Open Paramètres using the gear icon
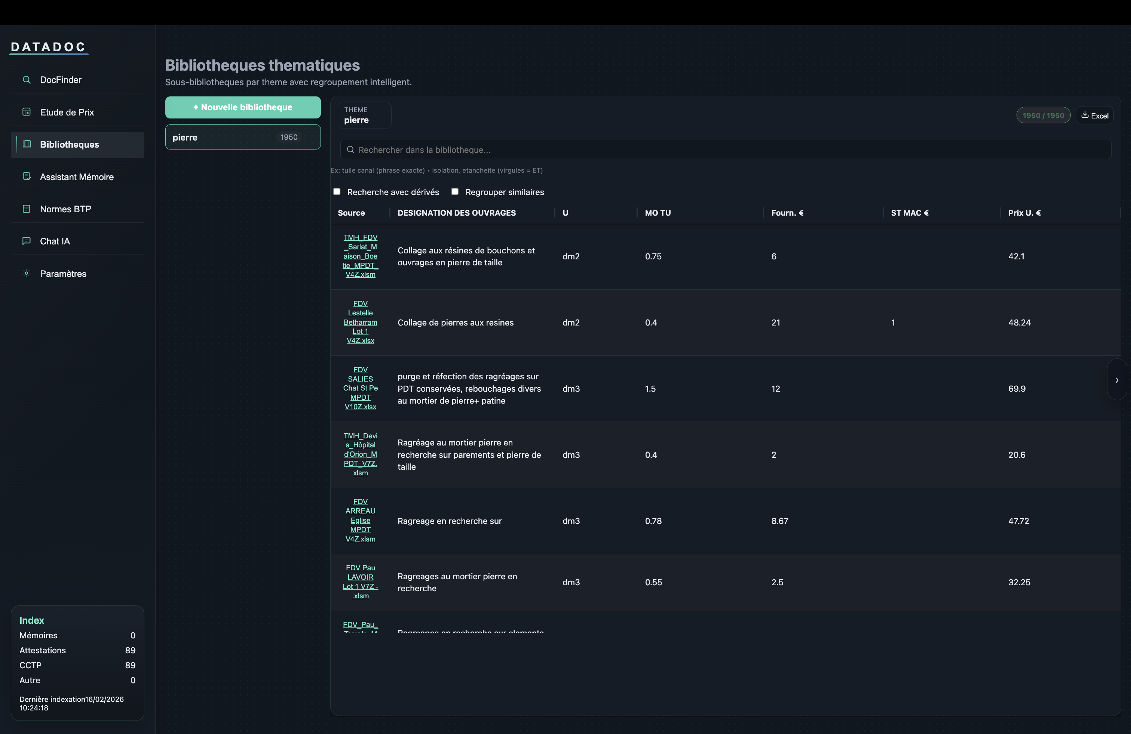Viewport: 1131px width, 734px height. coord(27,273)
